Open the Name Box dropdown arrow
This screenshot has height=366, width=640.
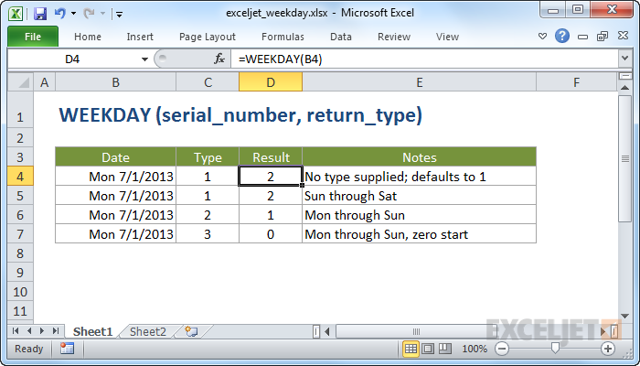point(144,59)
